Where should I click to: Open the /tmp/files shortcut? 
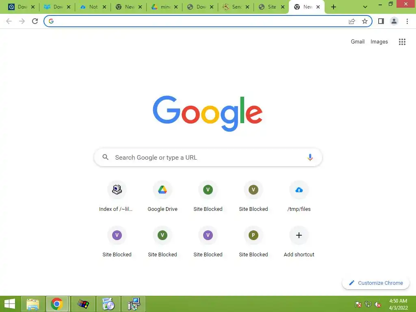[x=299, y=196]
